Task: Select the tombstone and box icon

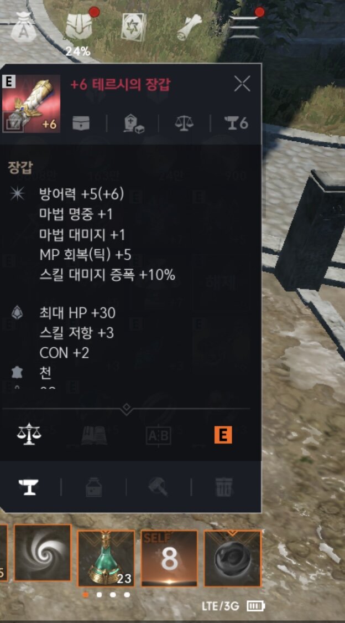Action: click(133, 124)
